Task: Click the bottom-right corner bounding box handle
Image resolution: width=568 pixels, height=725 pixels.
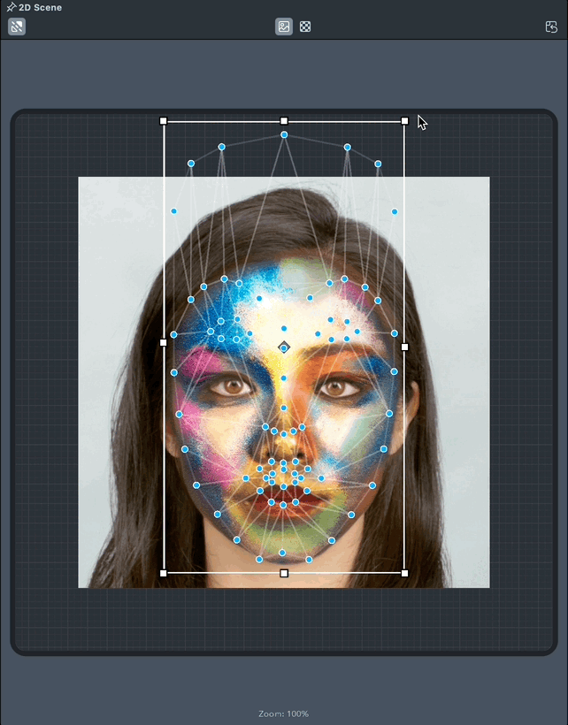Action: click(404, 573)
